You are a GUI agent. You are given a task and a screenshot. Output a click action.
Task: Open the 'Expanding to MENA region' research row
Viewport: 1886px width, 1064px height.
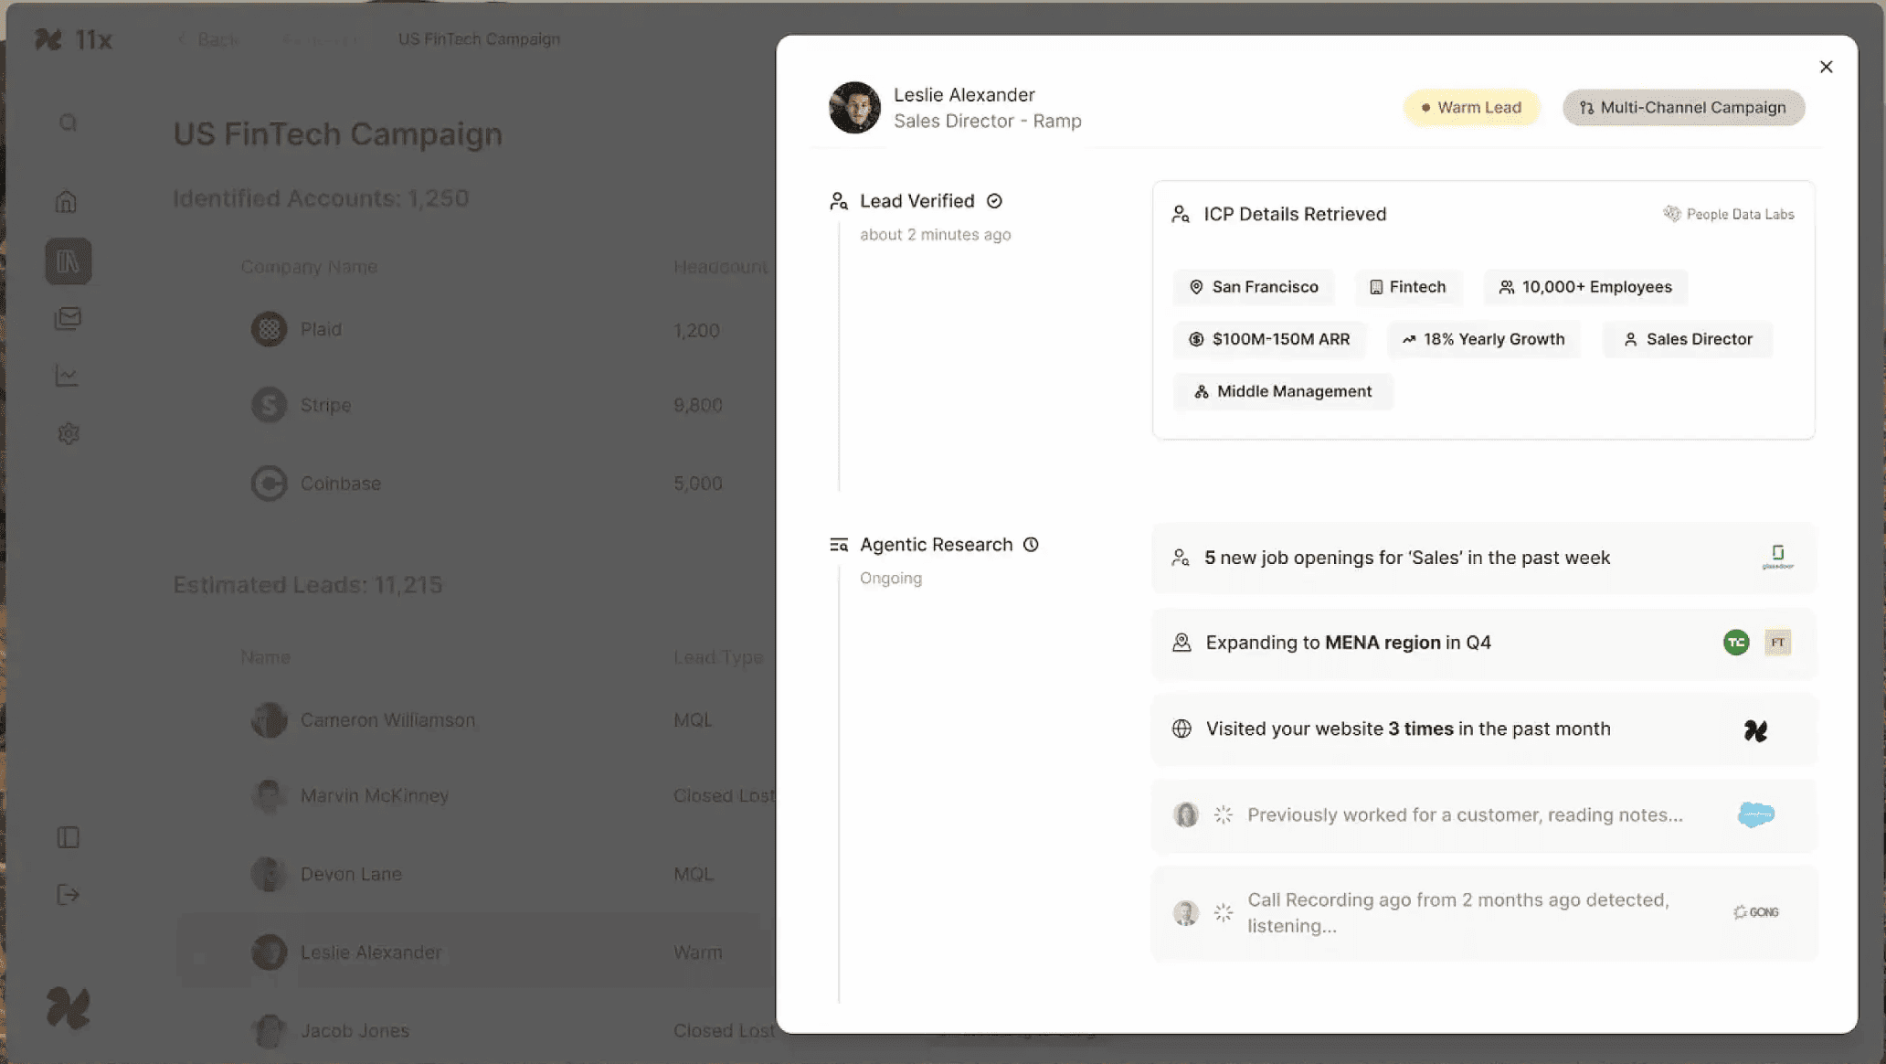coord(1484,643)
